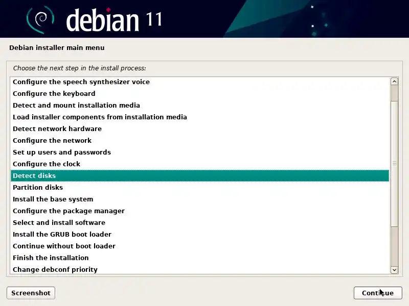
Task: Click the Continue button
Action: point(378,293)
